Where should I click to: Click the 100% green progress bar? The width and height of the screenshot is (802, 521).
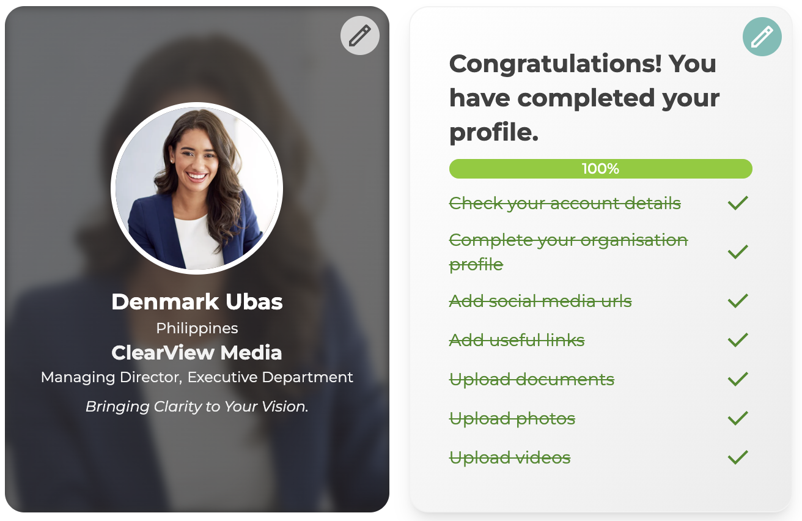point(600,169)
